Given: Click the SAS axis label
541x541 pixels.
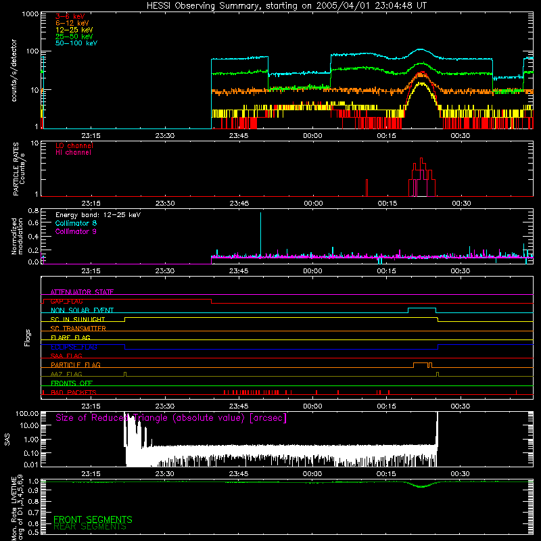Looking at the screenshot, I should pyautogui.click(x=7, y=440).
